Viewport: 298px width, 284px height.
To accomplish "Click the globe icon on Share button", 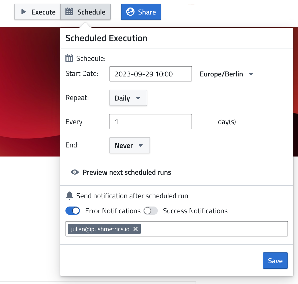I will pos(130,12).
